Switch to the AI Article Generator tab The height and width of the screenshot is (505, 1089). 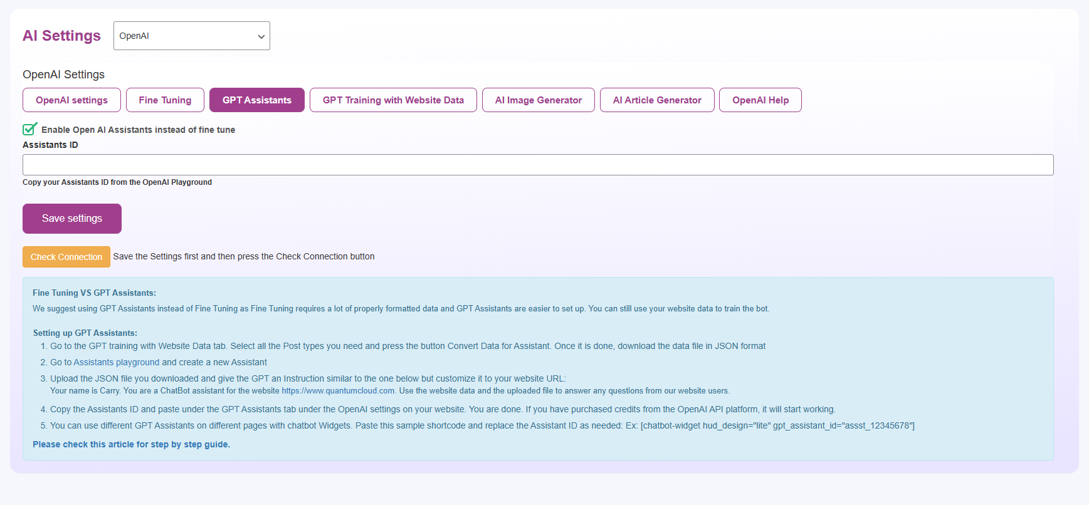coord(656,100)
